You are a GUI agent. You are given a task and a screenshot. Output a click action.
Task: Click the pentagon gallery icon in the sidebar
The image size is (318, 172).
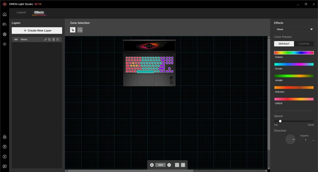5,34
